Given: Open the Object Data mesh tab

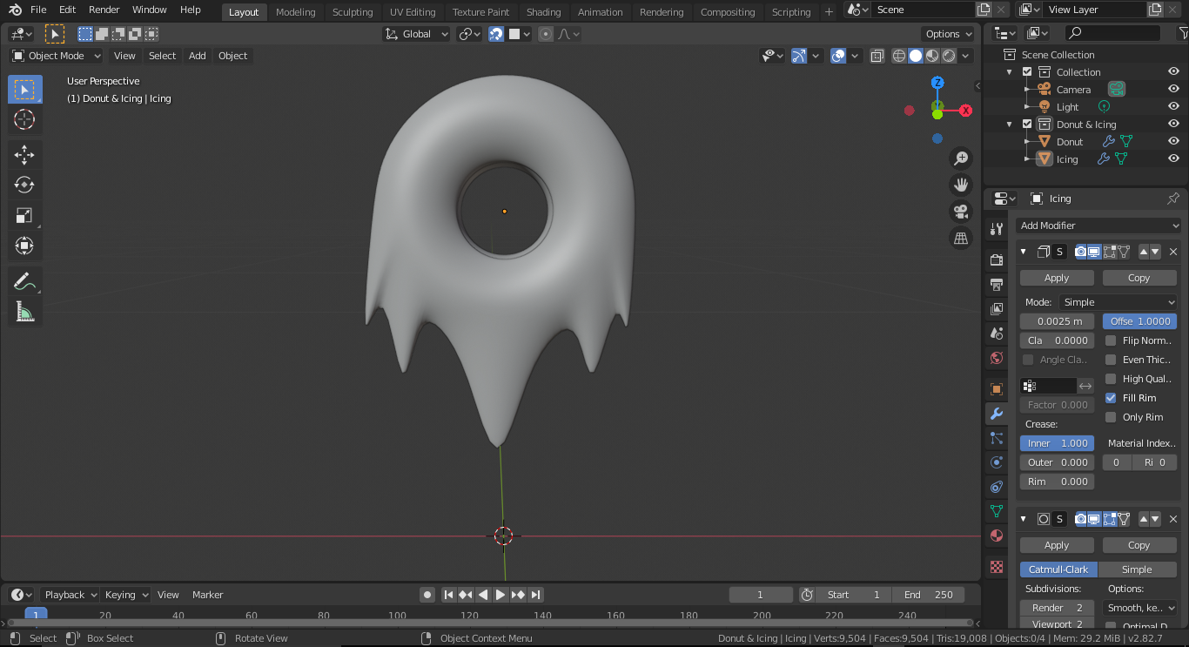Looking at the screenshot, I should coord(998,511).
